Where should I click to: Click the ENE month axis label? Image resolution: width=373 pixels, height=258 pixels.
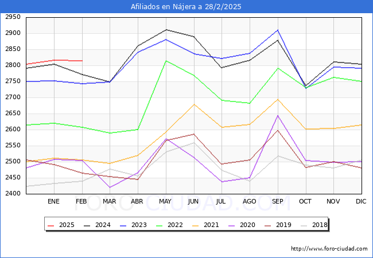click(53, 201)
